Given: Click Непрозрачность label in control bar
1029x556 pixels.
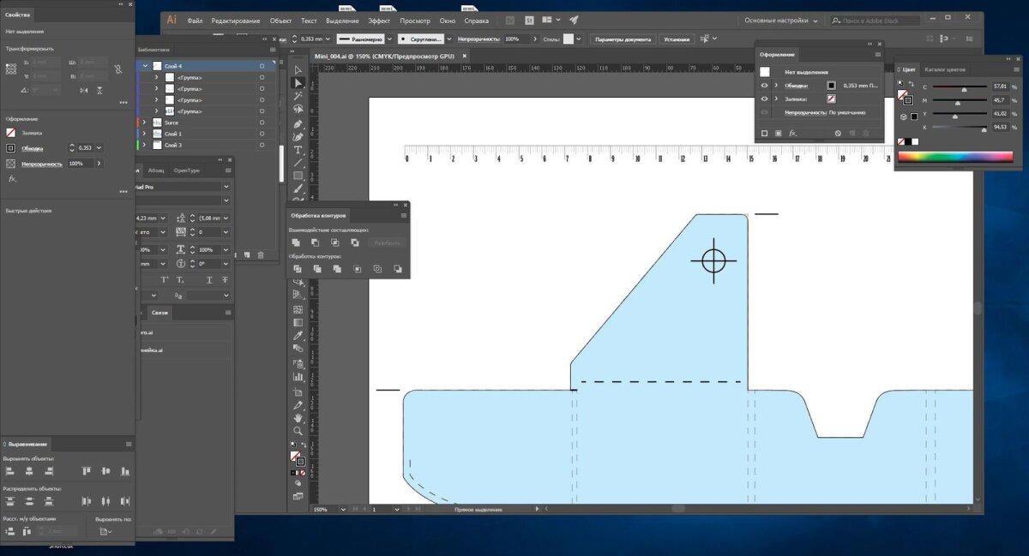Looking at the screenshot, I should (x=478, y=39).
